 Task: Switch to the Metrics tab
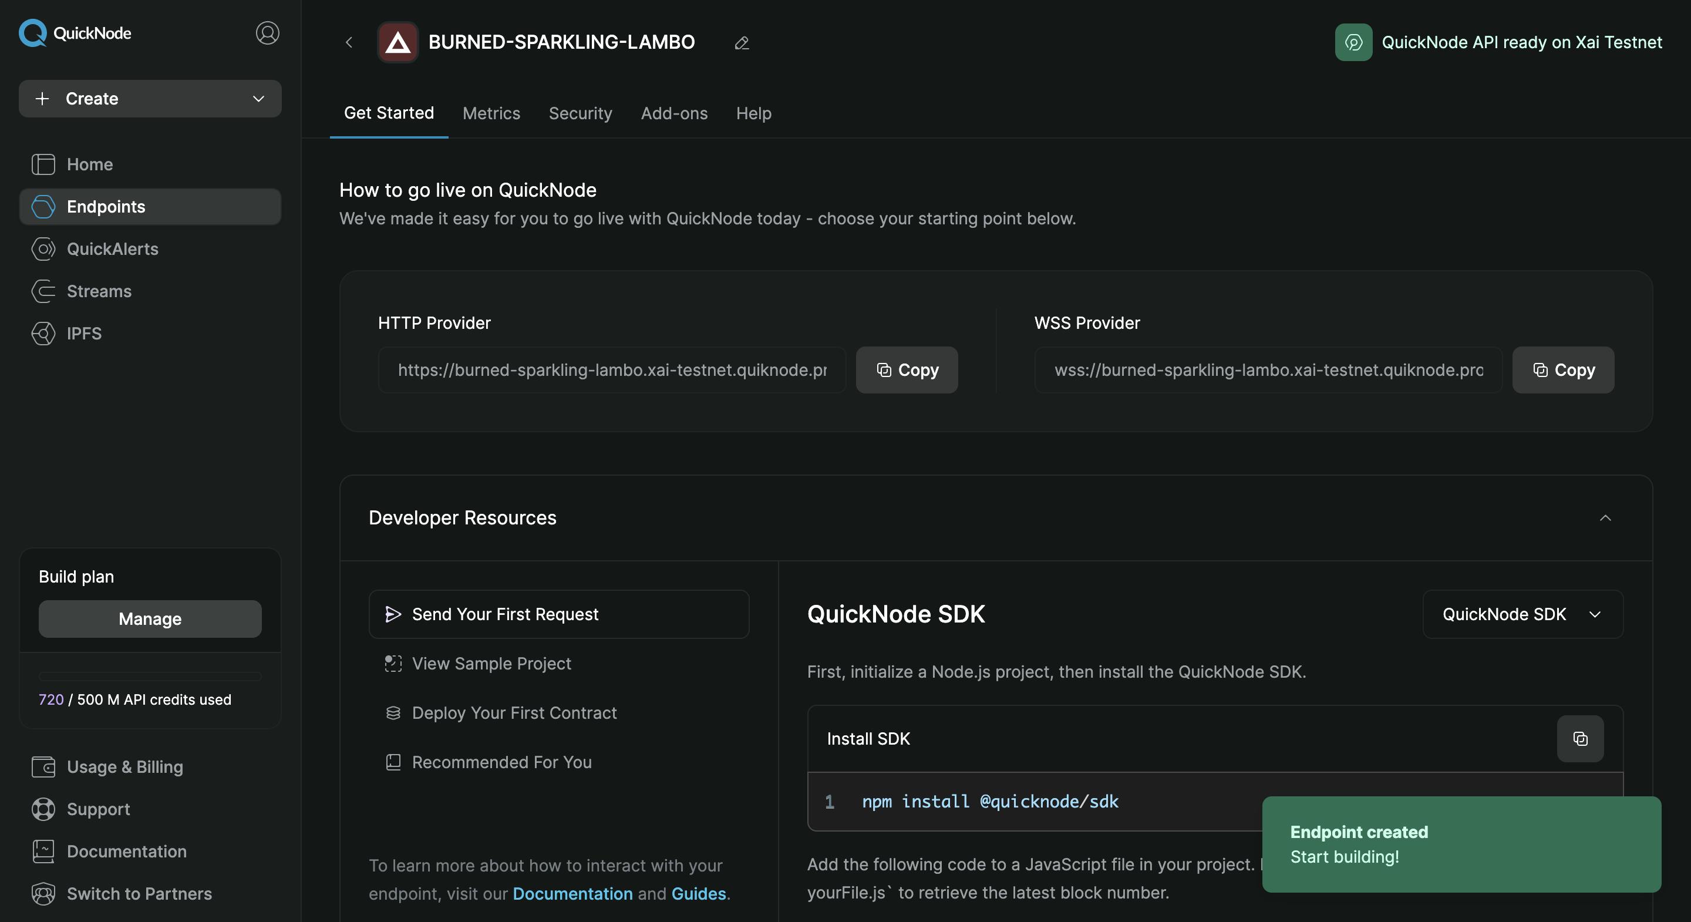tap(491, 113)
